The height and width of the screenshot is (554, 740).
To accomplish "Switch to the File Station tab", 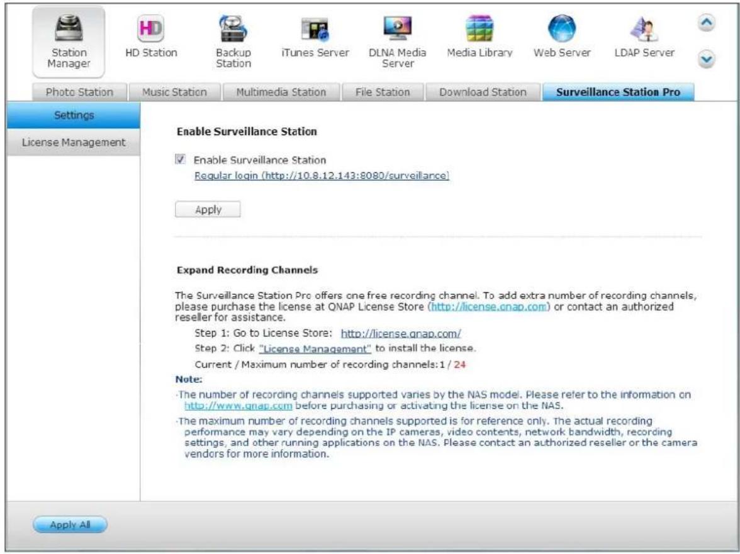I will (x=383, y=92).
